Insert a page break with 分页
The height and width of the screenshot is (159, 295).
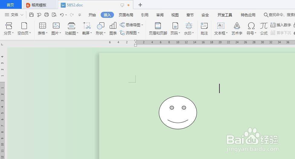pos(9,28)
